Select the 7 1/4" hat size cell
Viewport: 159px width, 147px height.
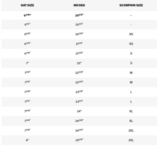pyautogui.click(x=27, y=82)
